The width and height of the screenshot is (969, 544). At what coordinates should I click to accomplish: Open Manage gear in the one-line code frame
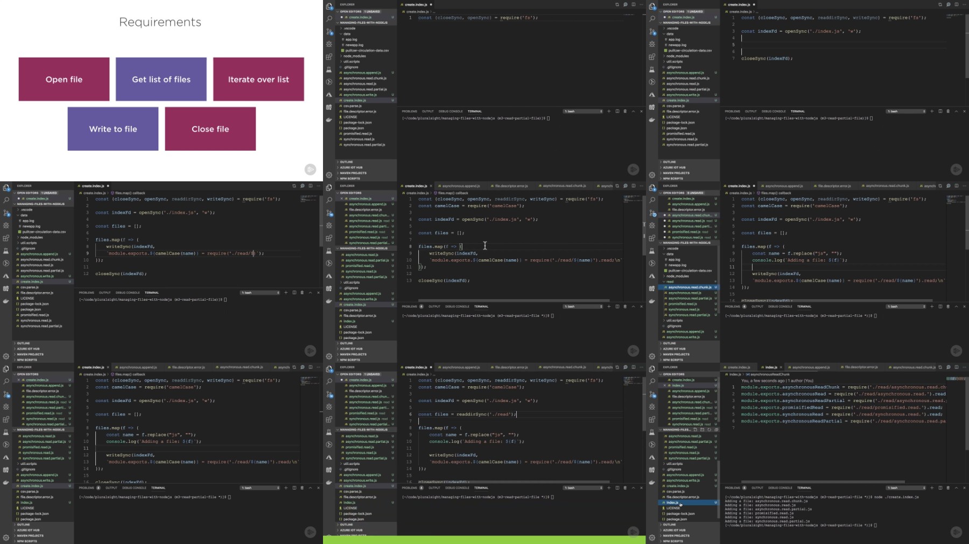(x=329, y=175)
